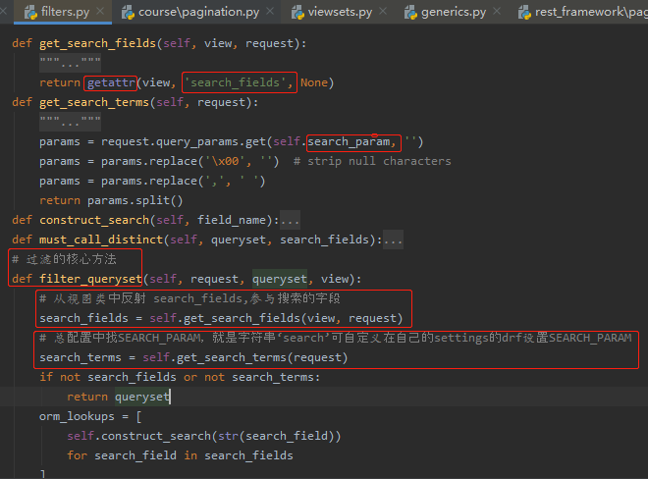Click the '\x00' string in params.replace
This screenshot has width=648, height=479.
click(225, 161)
